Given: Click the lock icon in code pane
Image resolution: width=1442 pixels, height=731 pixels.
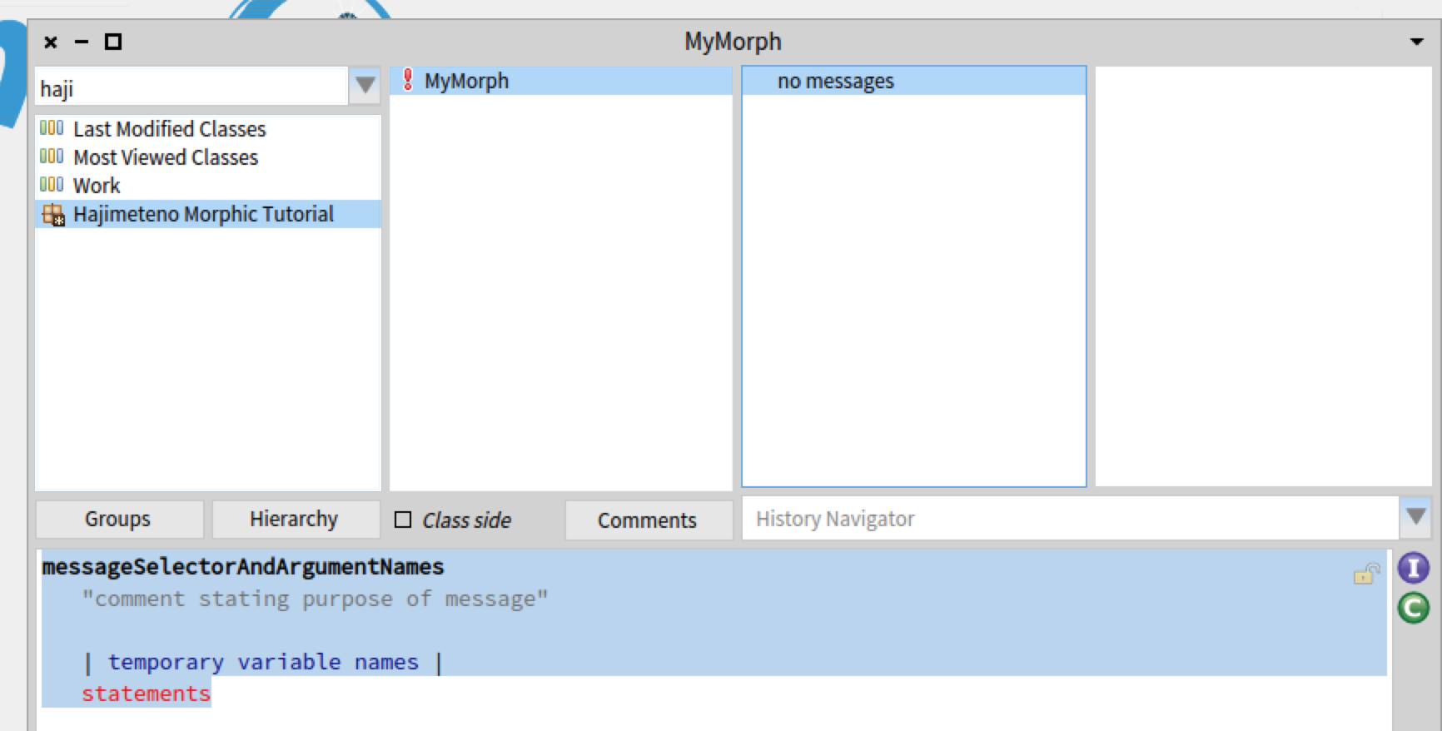Looking at the screenshot, I should click(1366, 574).
